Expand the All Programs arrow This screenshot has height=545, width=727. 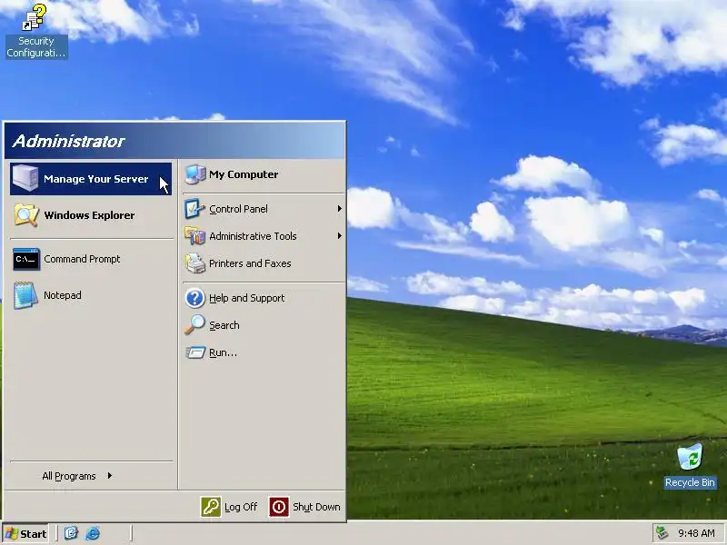pos(109,475)
